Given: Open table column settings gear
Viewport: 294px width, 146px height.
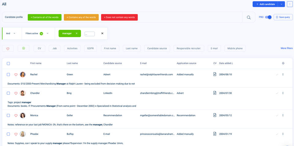Looking at the screenshot, I should click(283, 63).
